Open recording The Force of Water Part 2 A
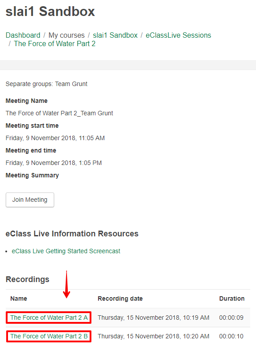Image resolution: width=256 pixels, height=353 pixels. pos(49,318)
